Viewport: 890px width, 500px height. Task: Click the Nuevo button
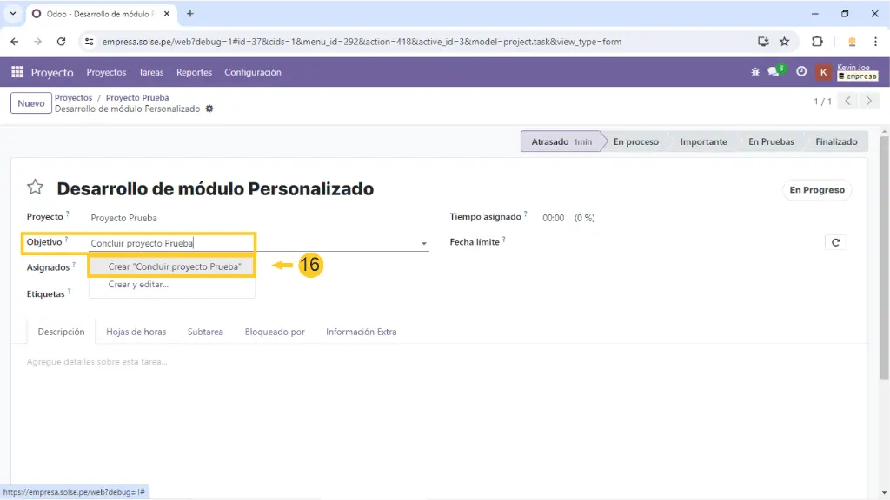[x=31, y=103]
